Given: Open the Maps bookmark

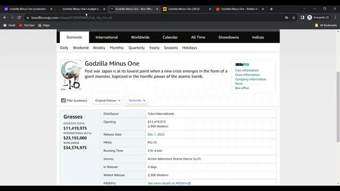Looking at the screenshot, I should (44, 25).
